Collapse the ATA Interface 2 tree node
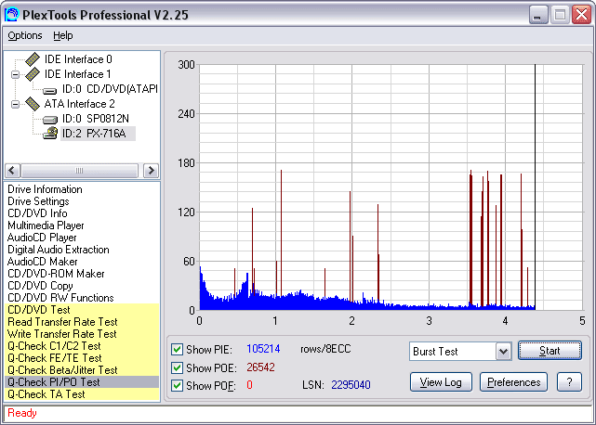Image resolution: width=596 pixels, height=425 pixels. point(15,104)
